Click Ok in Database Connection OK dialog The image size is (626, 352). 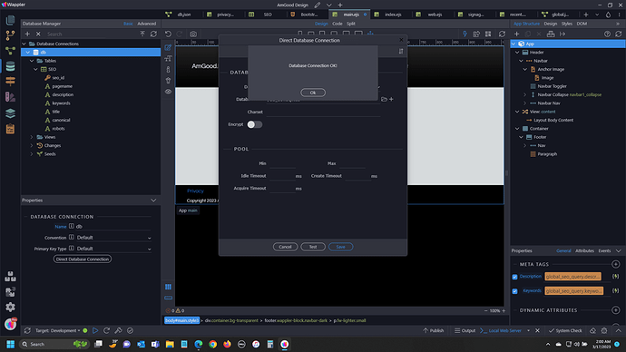pyautogui.click(x=313, y=93)
